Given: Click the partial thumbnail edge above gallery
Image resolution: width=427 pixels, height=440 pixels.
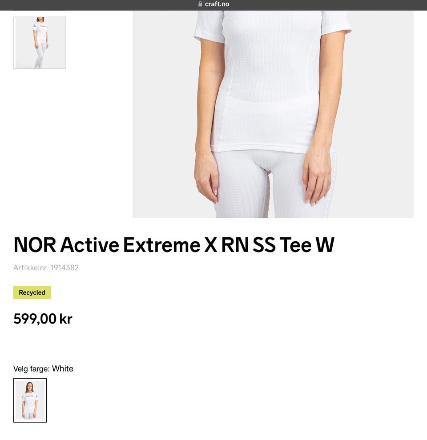Looking at the screenshot, I should click(40, 11).
